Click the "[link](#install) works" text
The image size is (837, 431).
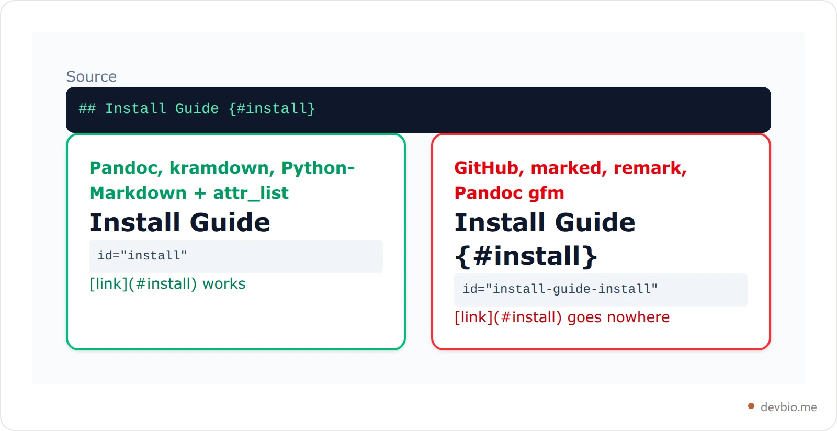(167, 283)
